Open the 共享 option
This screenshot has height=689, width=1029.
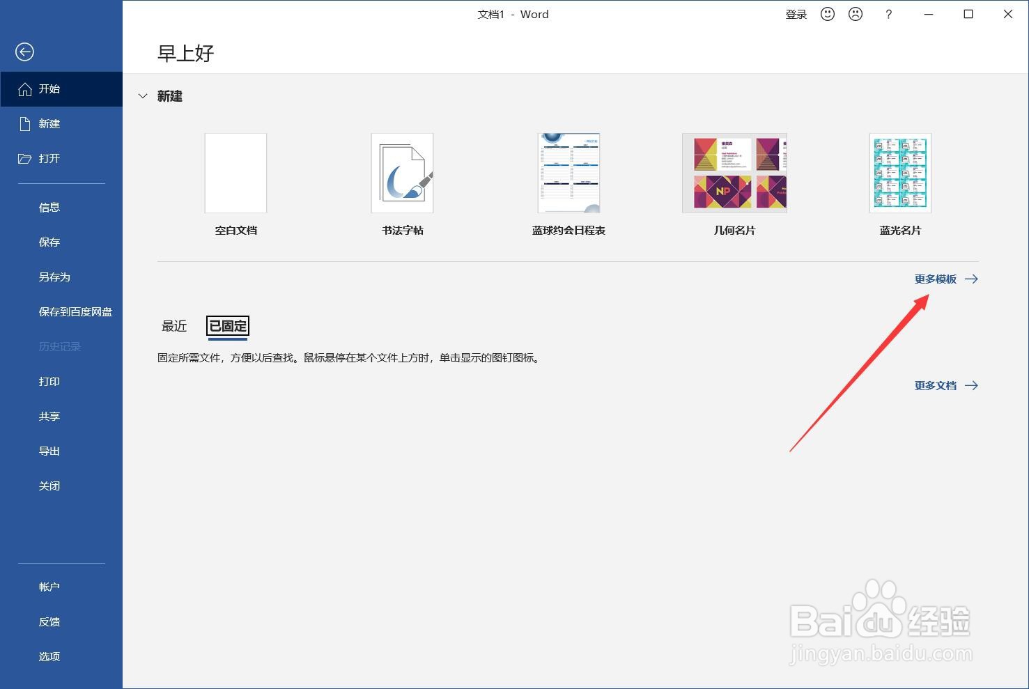coord(49,417)
